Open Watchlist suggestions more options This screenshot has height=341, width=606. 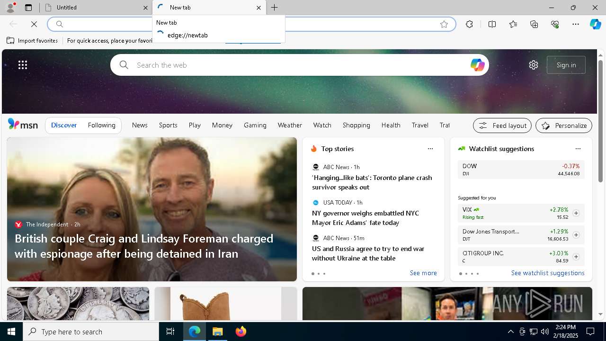coord(578,149)
